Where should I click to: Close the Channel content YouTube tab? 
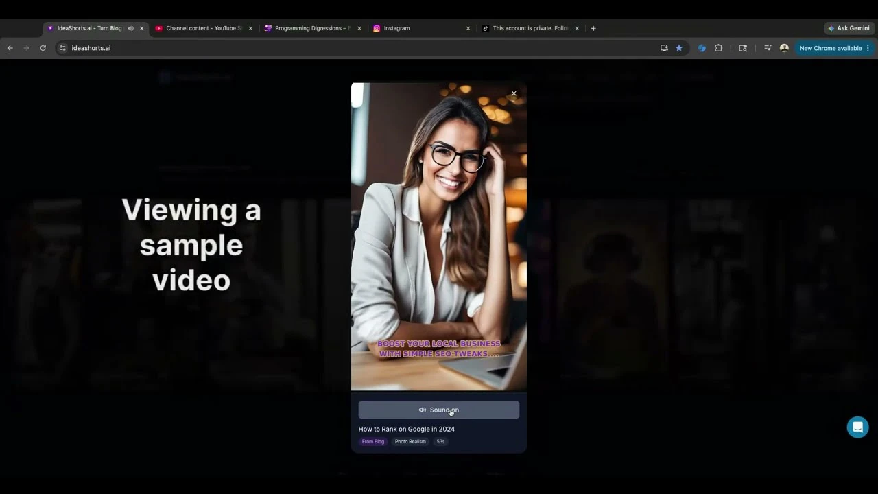(x=250, y=28)
